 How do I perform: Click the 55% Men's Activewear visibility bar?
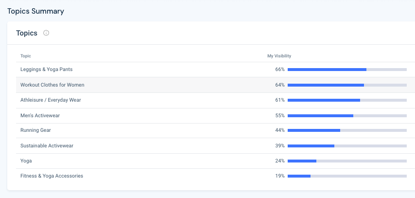pos(347,116)
